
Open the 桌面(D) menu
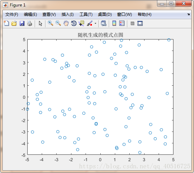[x=105, y=15]
